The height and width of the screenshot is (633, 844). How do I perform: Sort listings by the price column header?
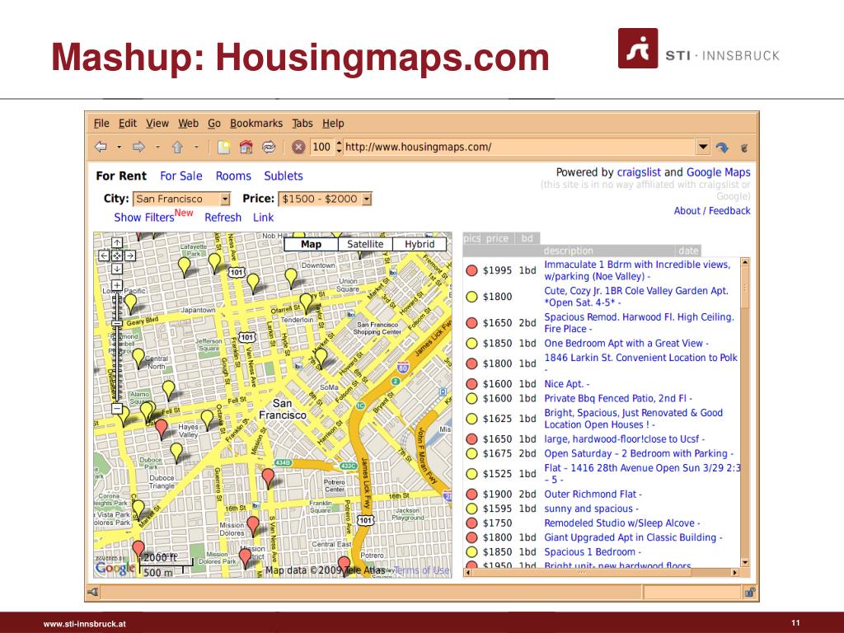497,238
